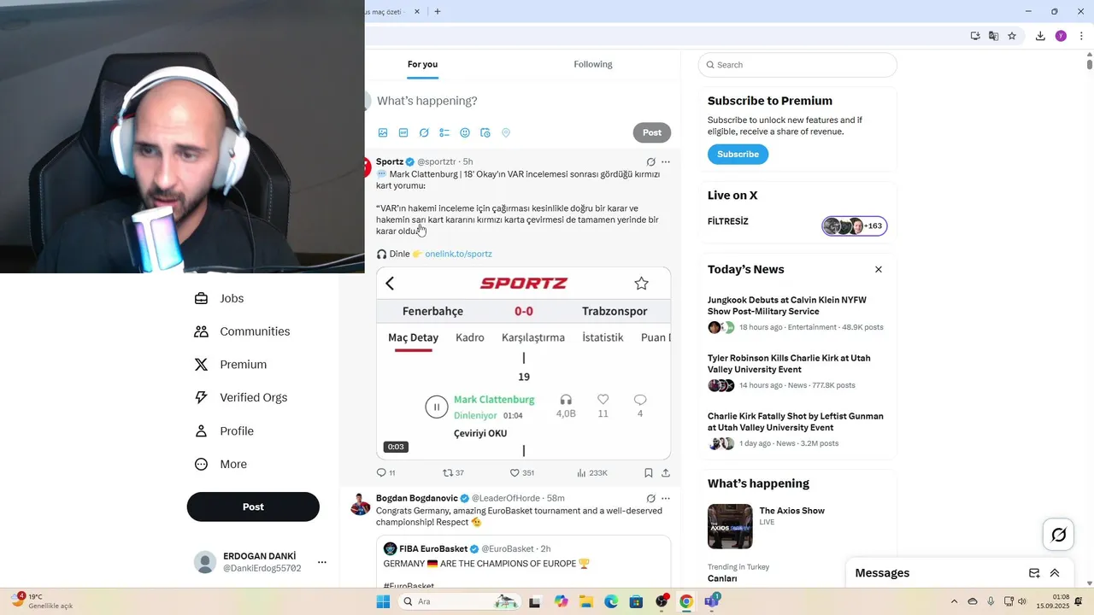Open ERDOGAN DANKİ account options menu
Image resolution: width=1094 pixels, height=615 pixels.
tap(322, 562)
